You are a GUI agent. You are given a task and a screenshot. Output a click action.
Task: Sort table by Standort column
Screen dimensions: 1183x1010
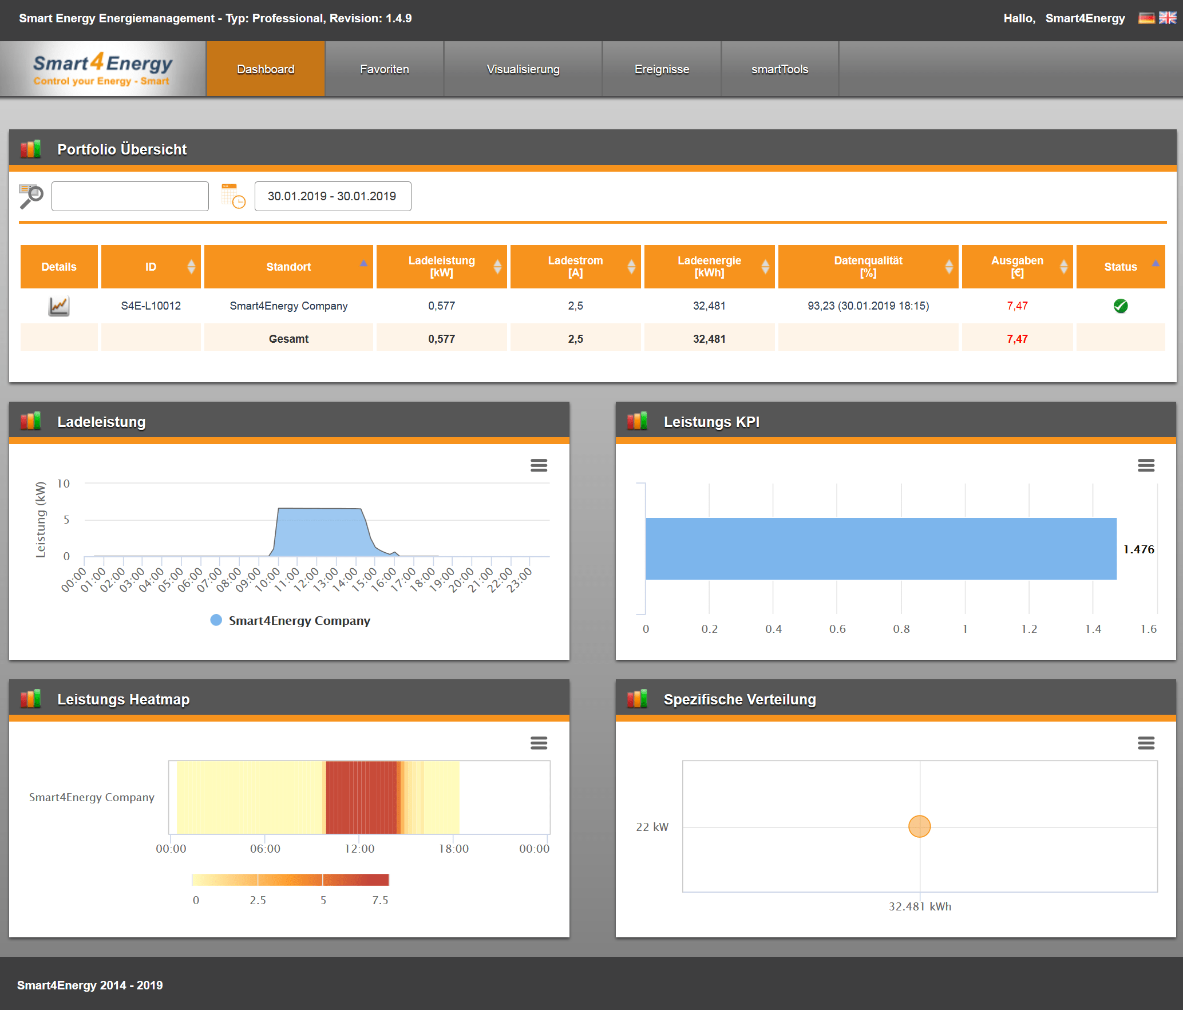click(288, 267)
